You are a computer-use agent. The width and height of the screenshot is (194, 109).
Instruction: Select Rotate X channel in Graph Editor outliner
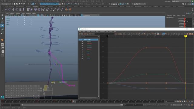89,49
